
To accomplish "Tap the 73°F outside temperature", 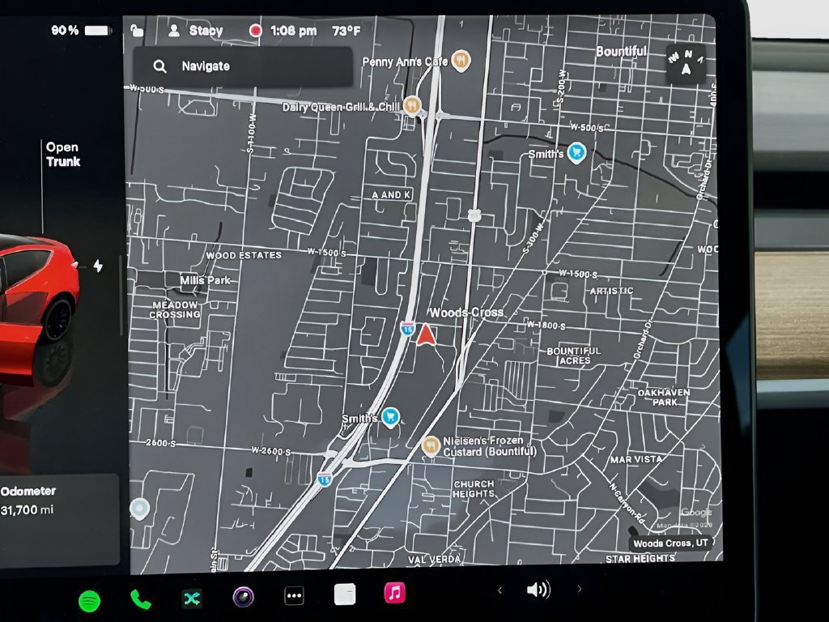I will 346,31.
